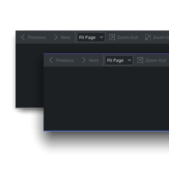The width and height of the screenshot is (169, 169).
Task: Go to the next page using the back window's Next label
Action: [65, 37]
